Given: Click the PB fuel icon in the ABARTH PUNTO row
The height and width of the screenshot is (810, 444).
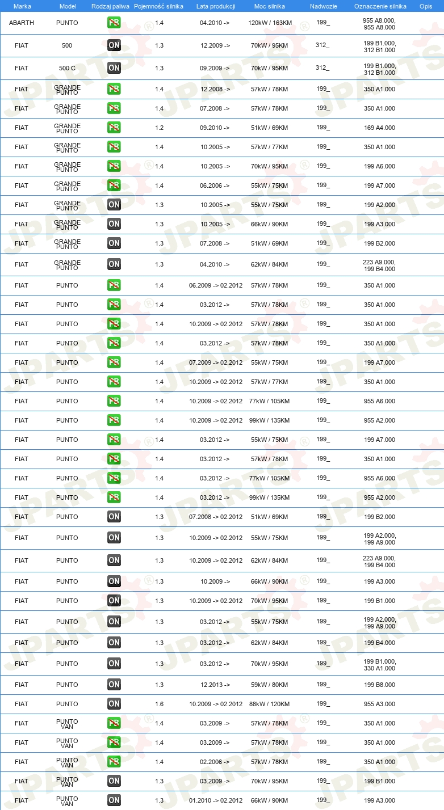Looking at the screenshot, I should click(x=114, y=23).
